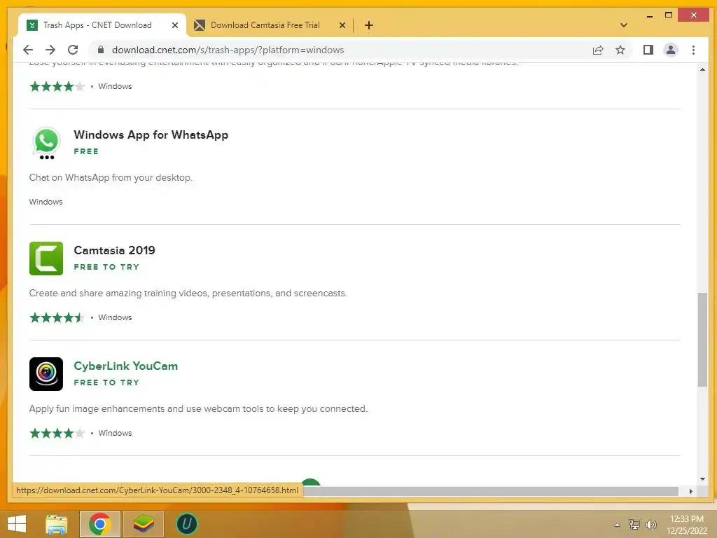
Task: Open the green U uninstaller taskbar icon
Action: [x=186, y=524]
